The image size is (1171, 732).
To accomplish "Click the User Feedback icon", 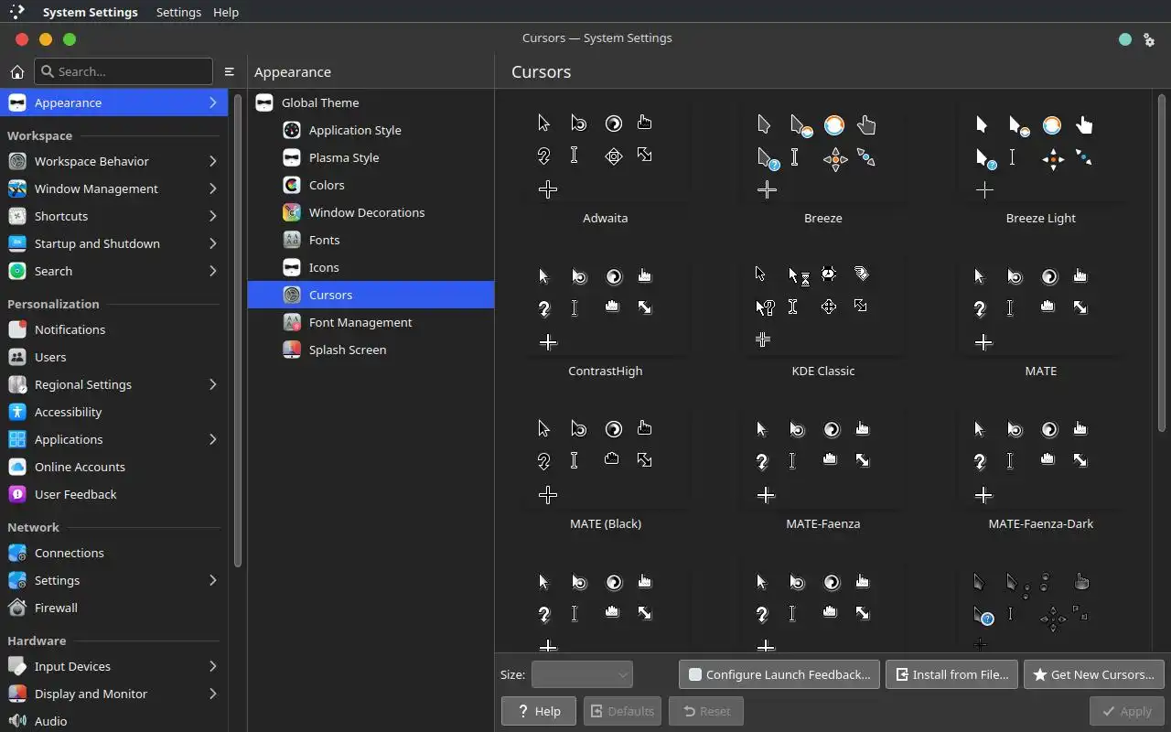I will [16, 494].
